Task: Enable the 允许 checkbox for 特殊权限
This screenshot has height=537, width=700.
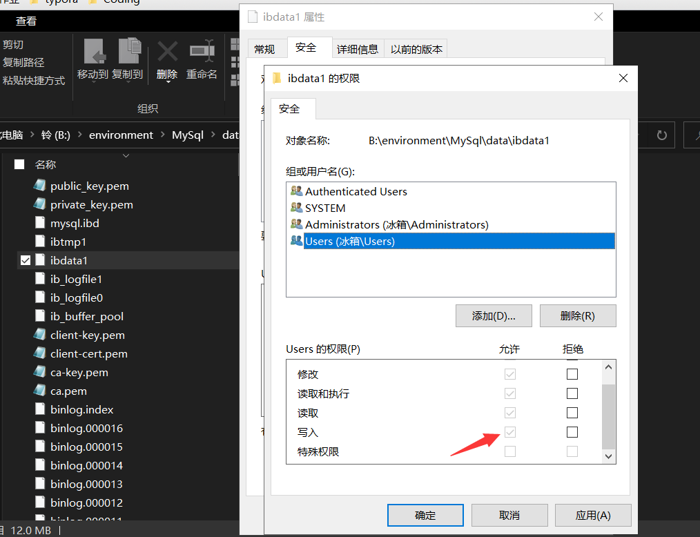Action: point(509,451)
